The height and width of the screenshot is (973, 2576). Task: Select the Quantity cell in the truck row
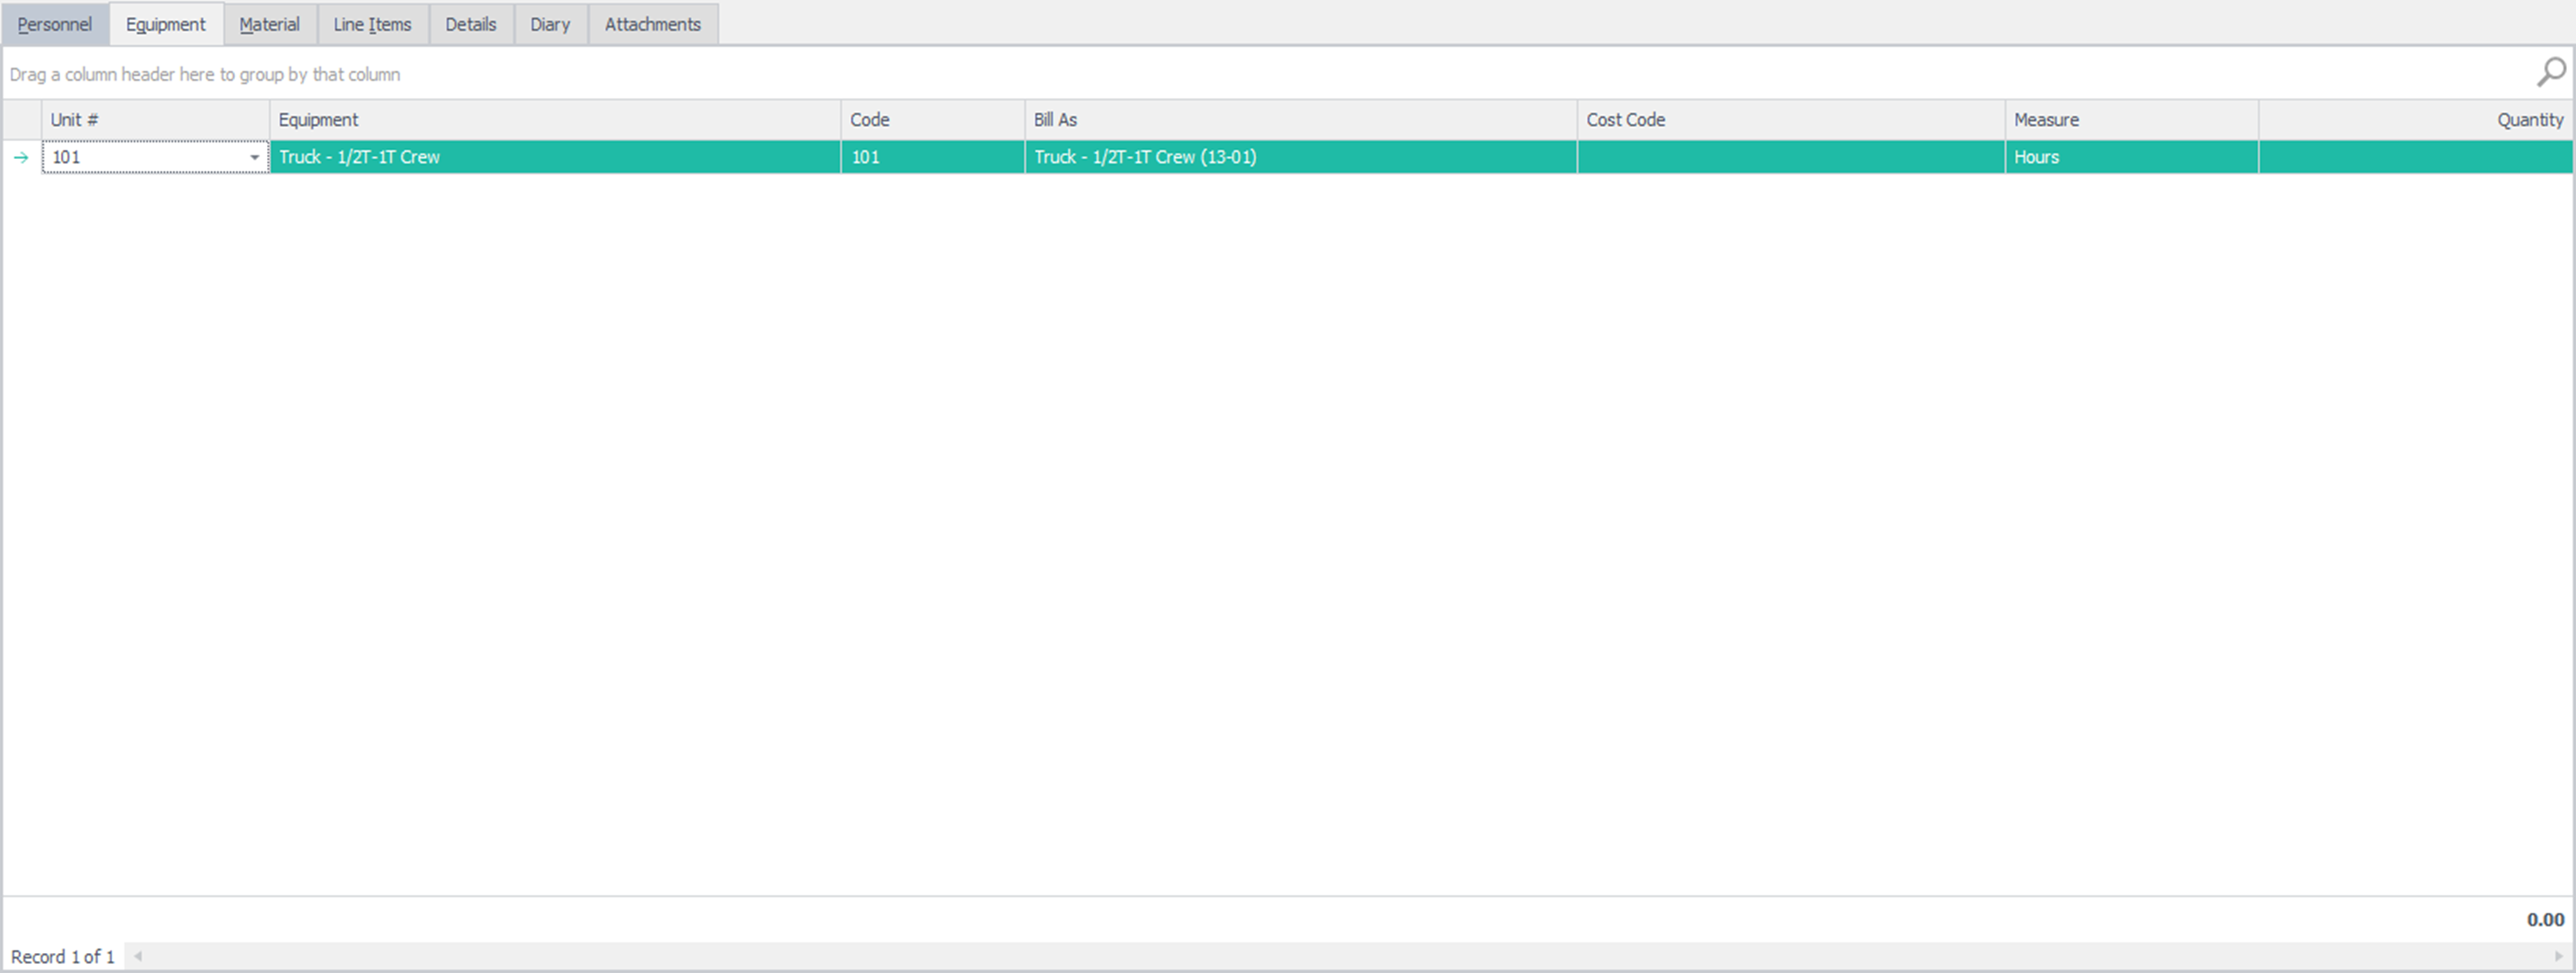coord(2416,157)
